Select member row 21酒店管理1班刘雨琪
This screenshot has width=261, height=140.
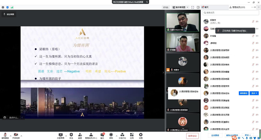[231, 107]
